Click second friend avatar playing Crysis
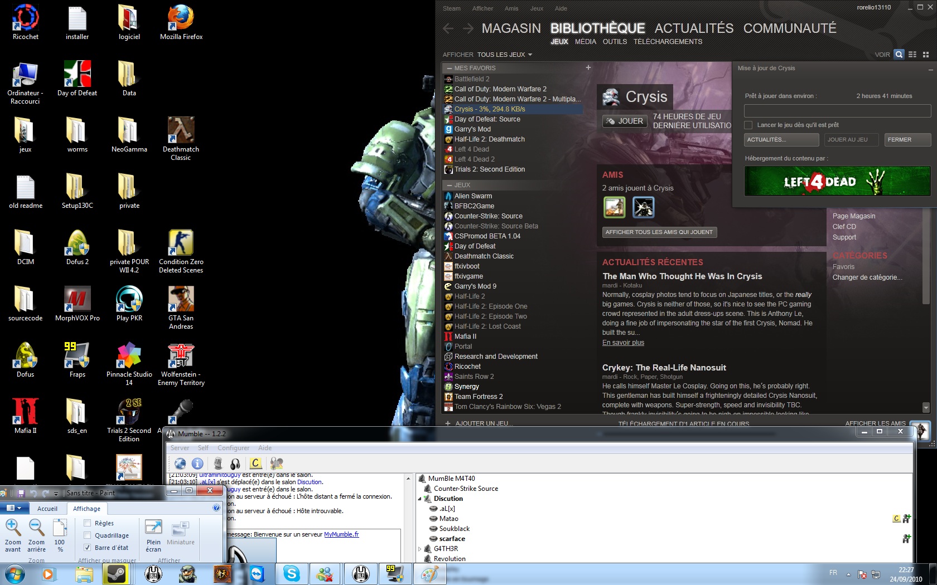The image size is (937, 585). click(643, 207)
